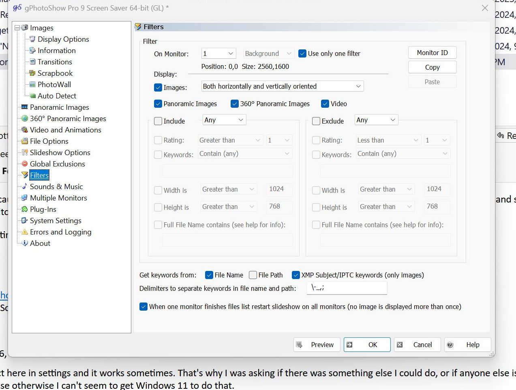The height and width of the screenshot is (390, 516).
Task: Open Include Rating Greater than dropdown
Action: pyautogui.click(x=230, y=140)
